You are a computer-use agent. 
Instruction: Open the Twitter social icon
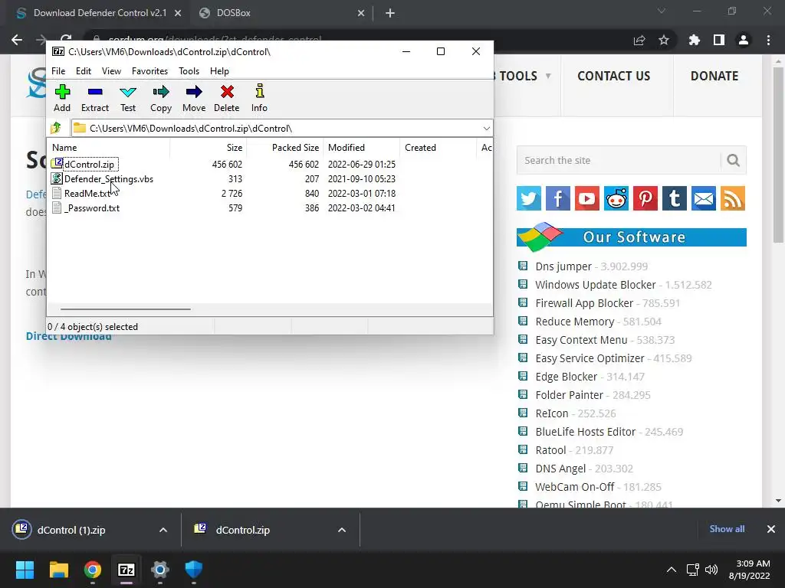(529, 198)
